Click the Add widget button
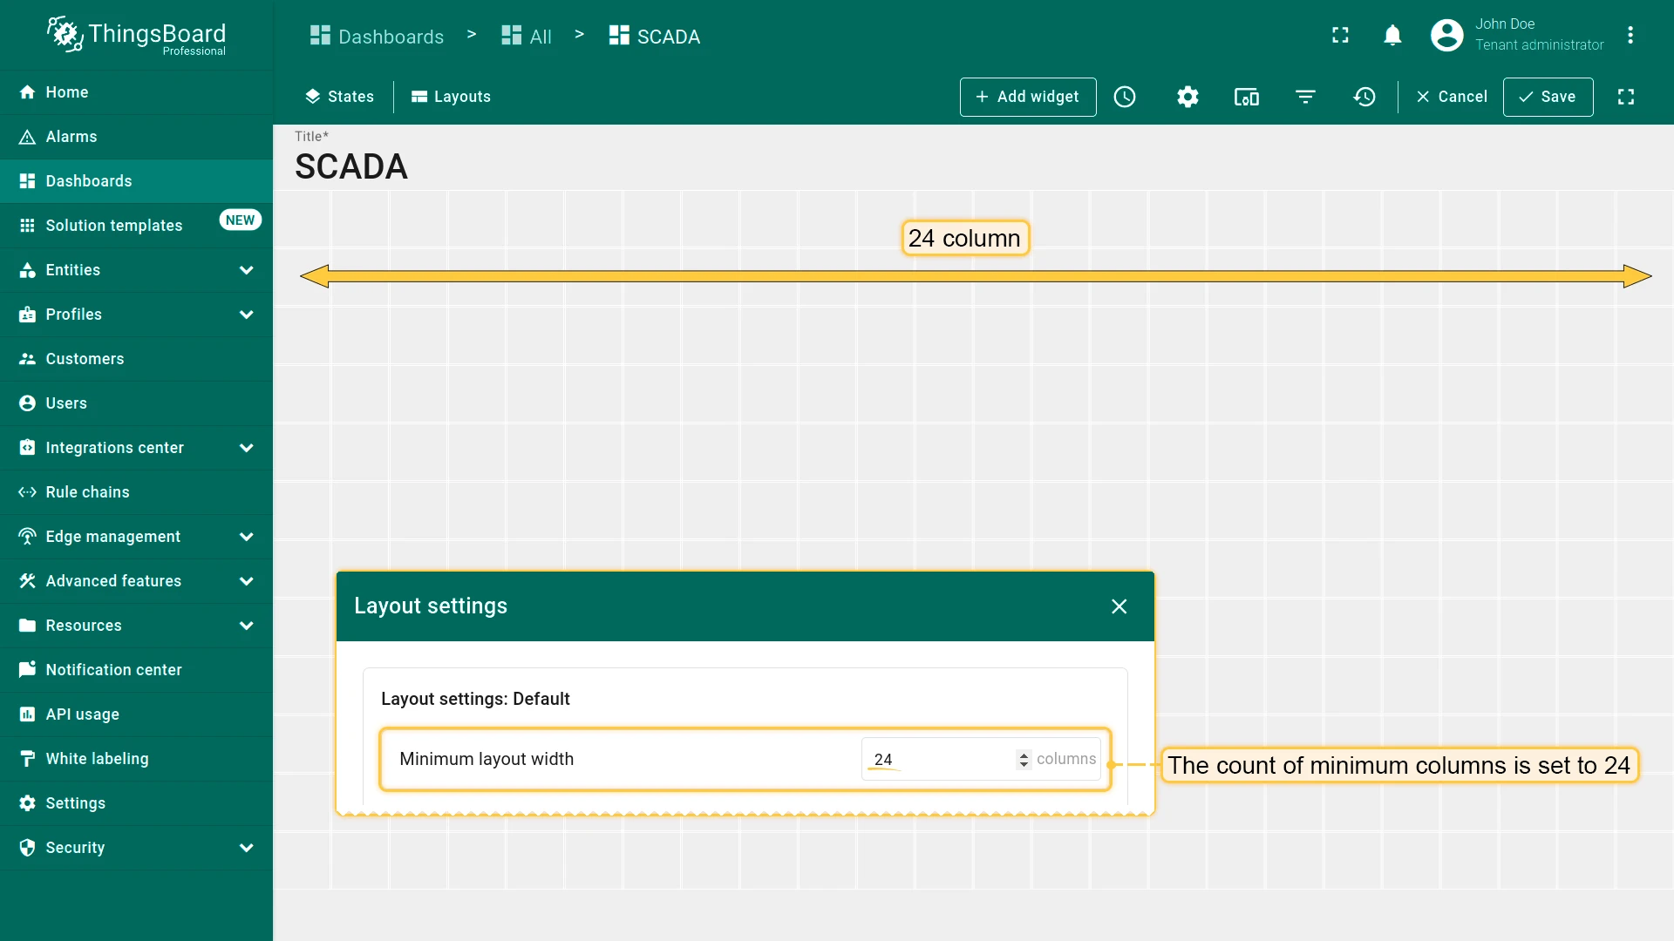This screenshot has height=941, width=1674. point(1028,97)
